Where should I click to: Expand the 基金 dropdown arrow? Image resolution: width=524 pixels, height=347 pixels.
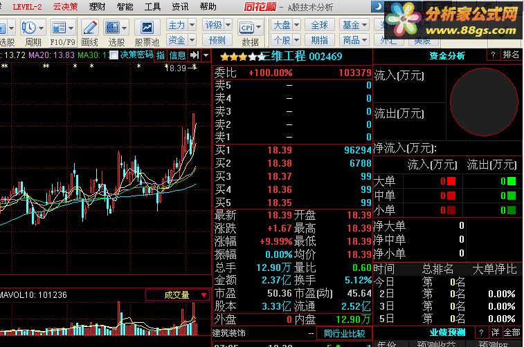(364, 25)
